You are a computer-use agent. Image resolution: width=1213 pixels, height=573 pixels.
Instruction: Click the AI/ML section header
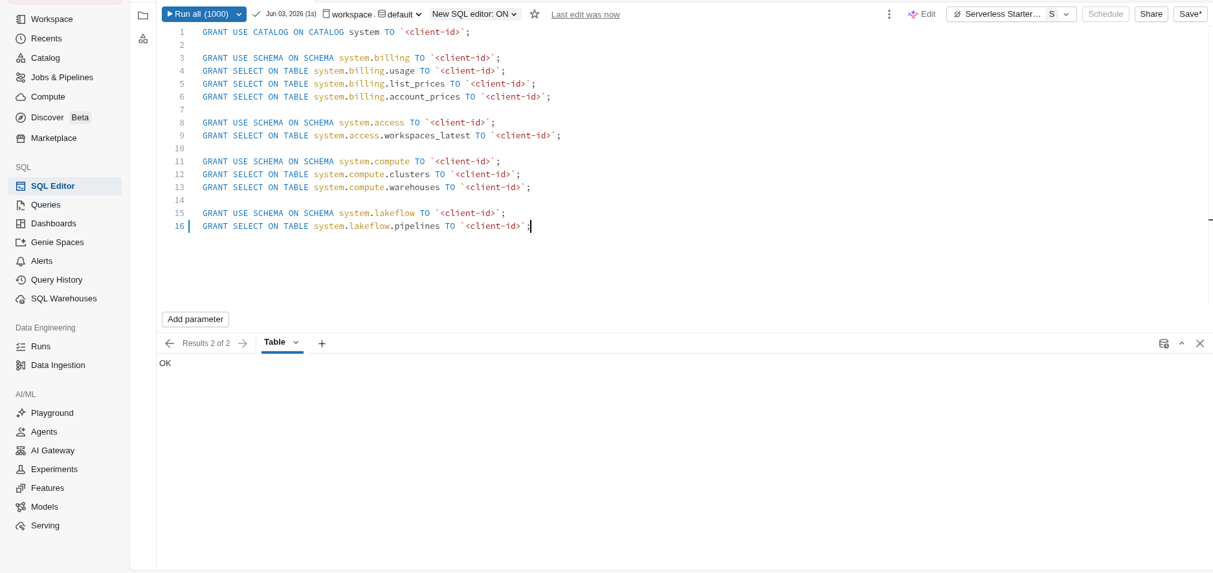click(x=26, y=395)
